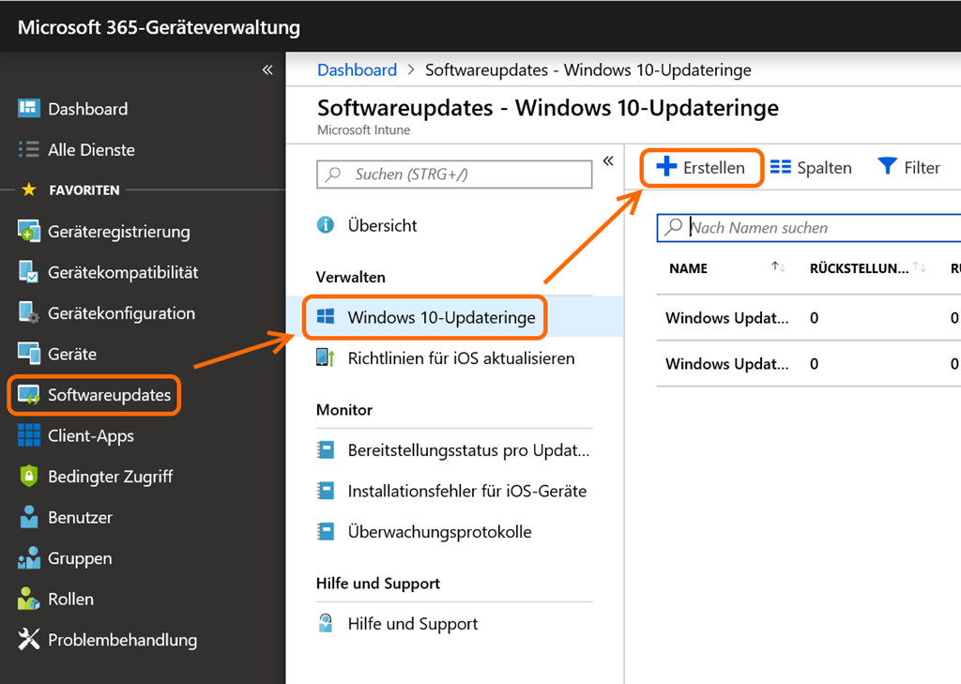Select the Gerätekompatibilität icon
Image resolution: width=961 pixels, height=684 pixels.
point(29,273)
